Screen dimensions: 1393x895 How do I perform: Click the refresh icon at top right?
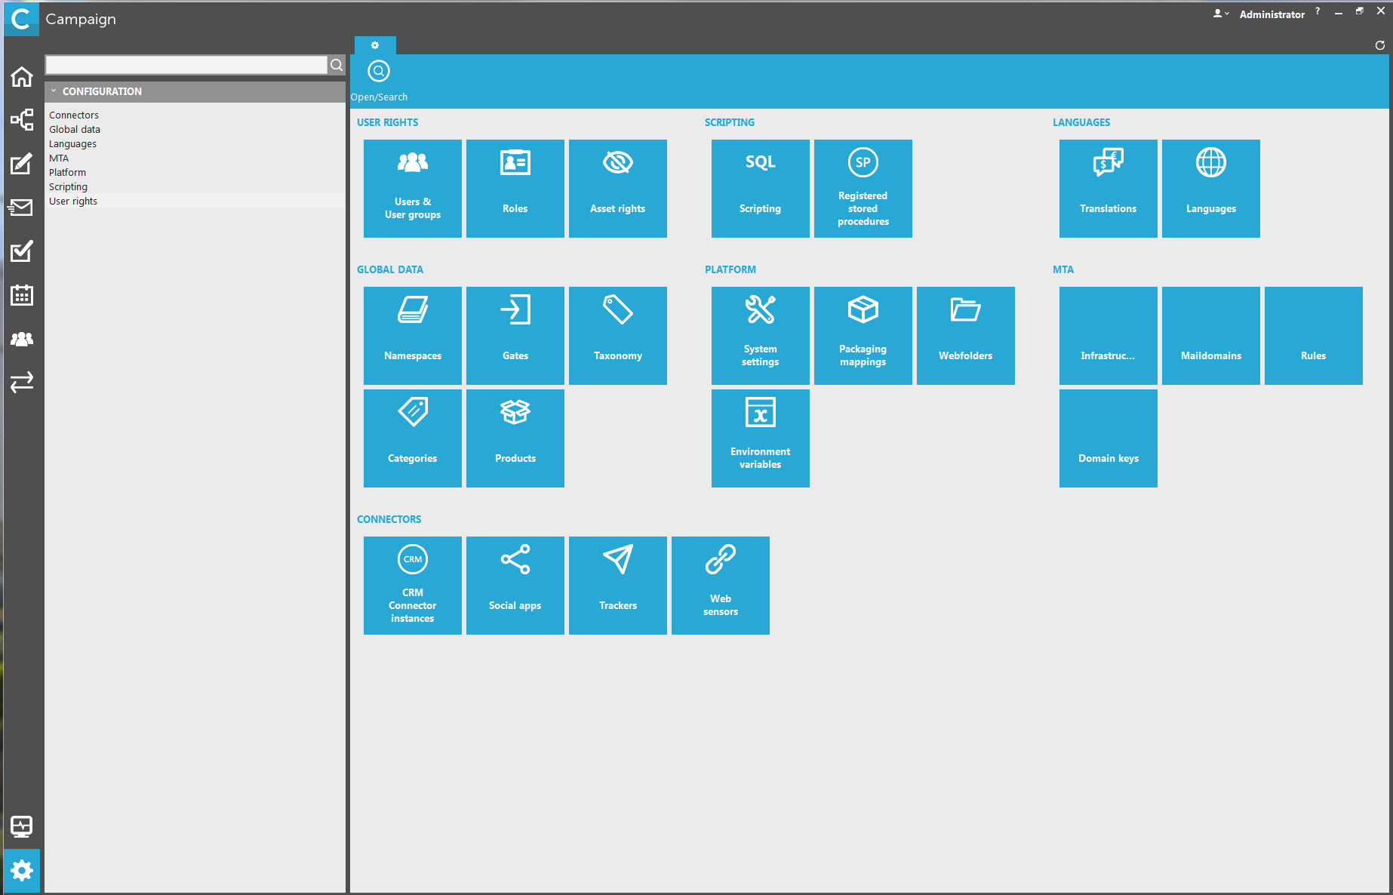(1379, 45)
